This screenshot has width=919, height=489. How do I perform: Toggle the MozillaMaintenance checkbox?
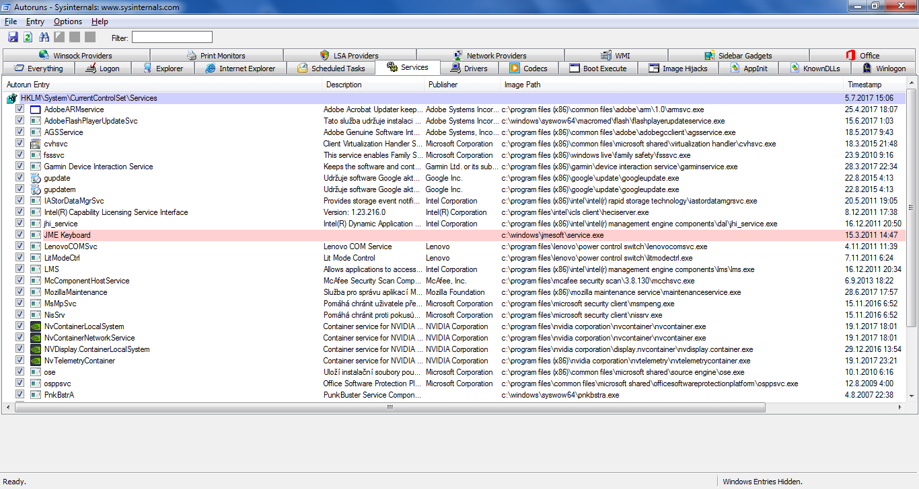coord(20,292)
